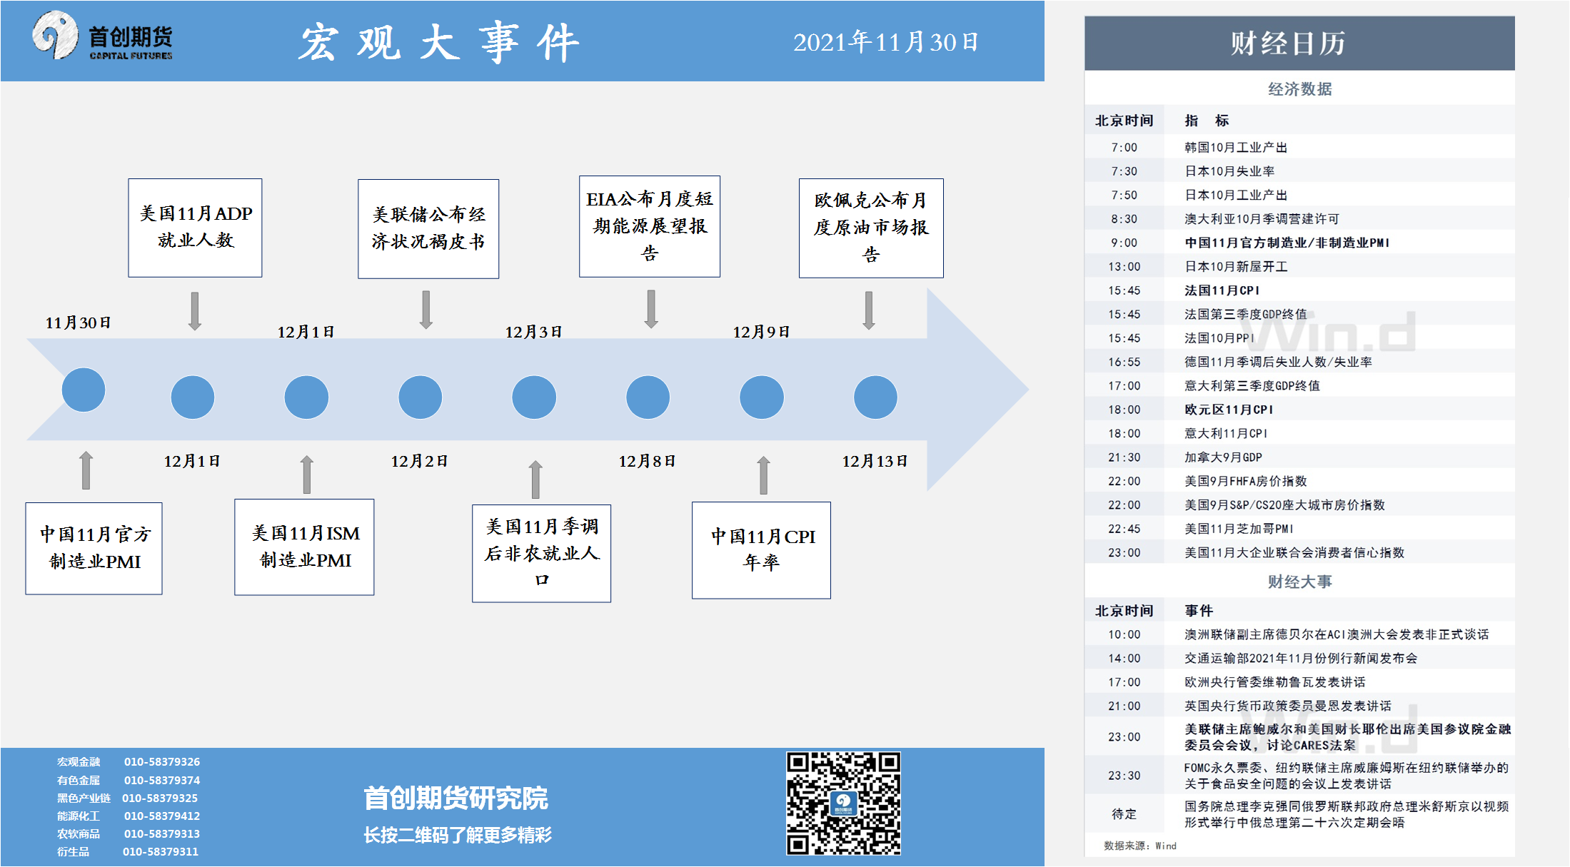
Task: Click the 美国11月ISM制造业PMI box
Action: click(304, 547)
